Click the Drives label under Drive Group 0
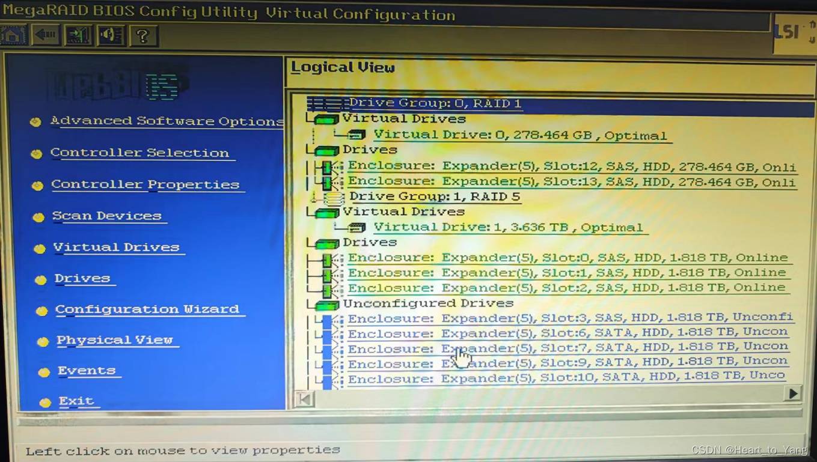Viewport: 817px width, 462px height. coord(370,150)
